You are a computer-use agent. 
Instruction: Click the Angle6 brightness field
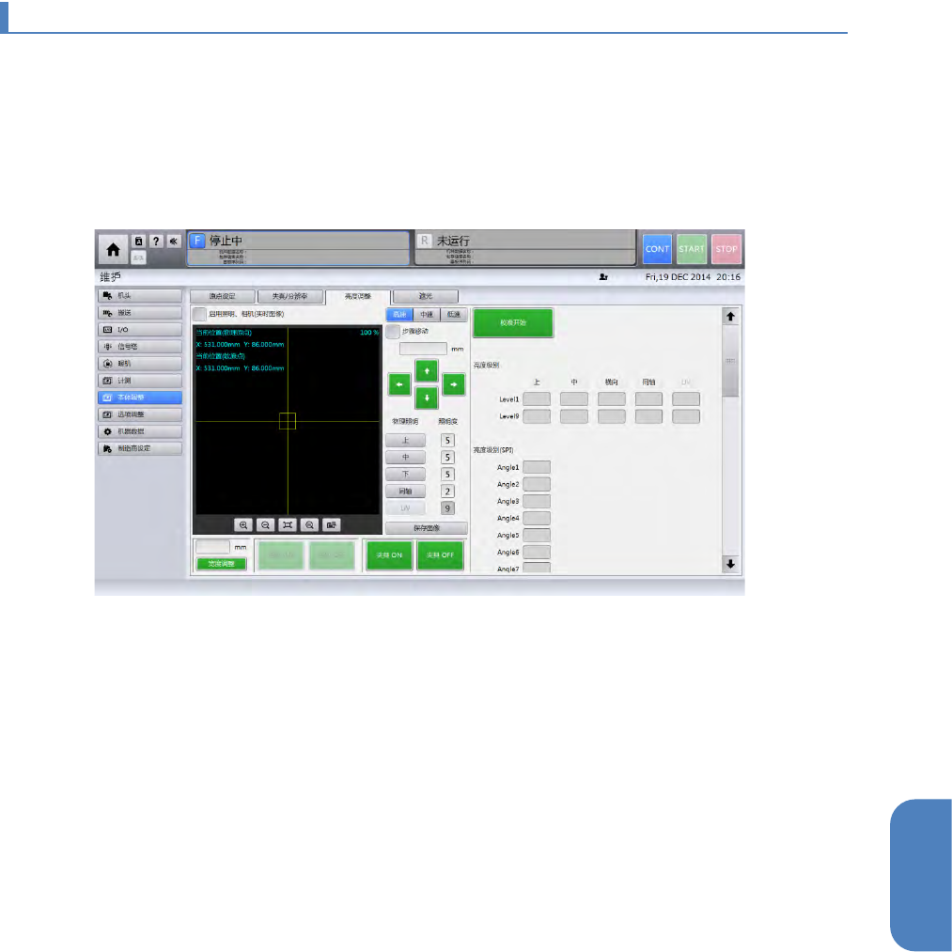point(537,552)
